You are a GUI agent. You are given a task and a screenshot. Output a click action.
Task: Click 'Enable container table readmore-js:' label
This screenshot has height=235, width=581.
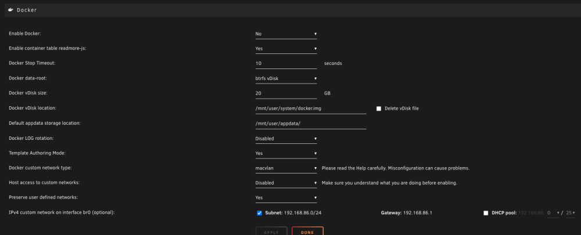click(x=48, y=49)
